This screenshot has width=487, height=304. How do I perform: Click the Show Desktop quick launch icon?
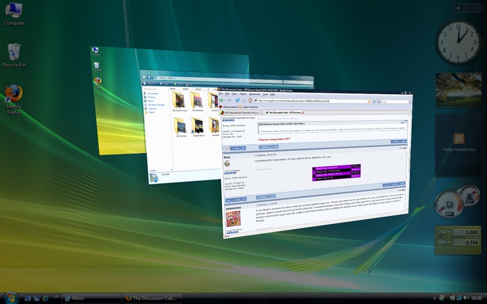click(x=27, y=298)
